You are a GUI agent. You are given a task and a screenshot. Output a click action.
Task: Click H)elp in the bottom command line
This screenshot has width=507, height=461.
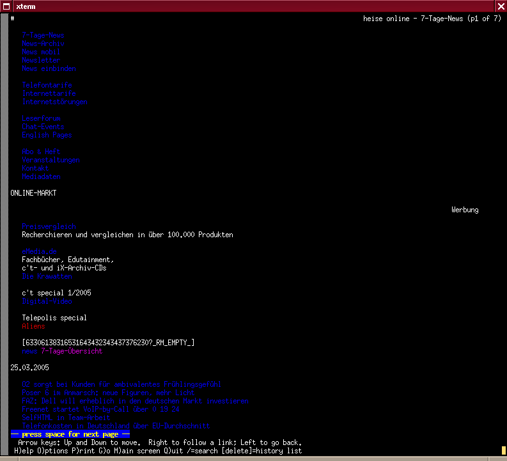(25, 451)
